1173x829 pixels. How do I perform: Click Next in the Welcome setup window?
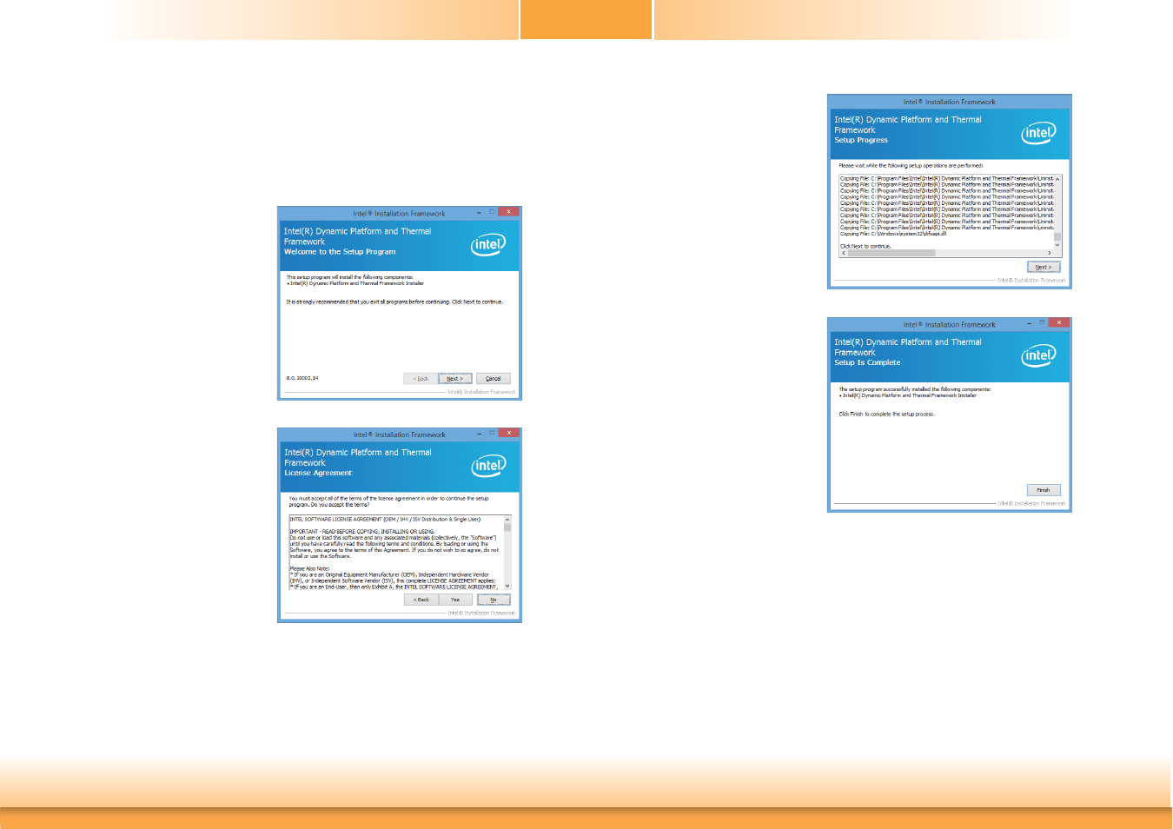454,379
